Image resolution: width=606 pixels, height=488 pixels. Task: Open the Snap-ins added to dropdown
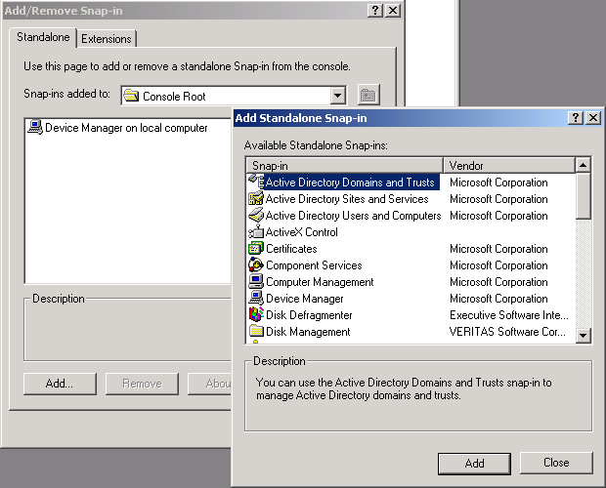(x=338, y=96)
